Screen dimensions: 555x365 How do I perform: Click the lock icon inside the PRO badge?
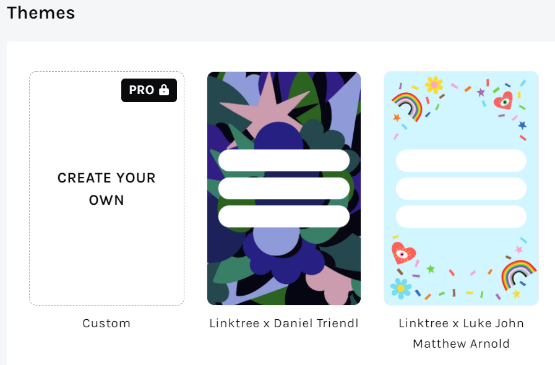(165, 90)
